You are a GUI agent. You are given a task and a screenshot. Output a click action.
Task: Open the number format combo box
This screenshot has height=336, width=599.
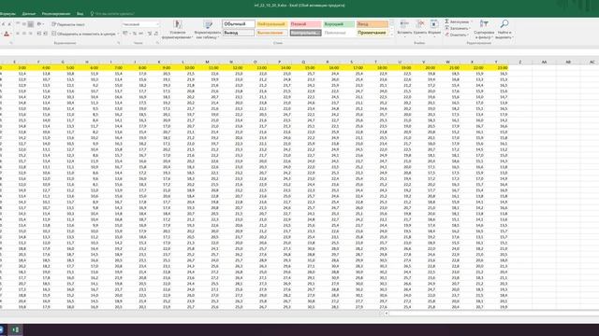point(140,24)
